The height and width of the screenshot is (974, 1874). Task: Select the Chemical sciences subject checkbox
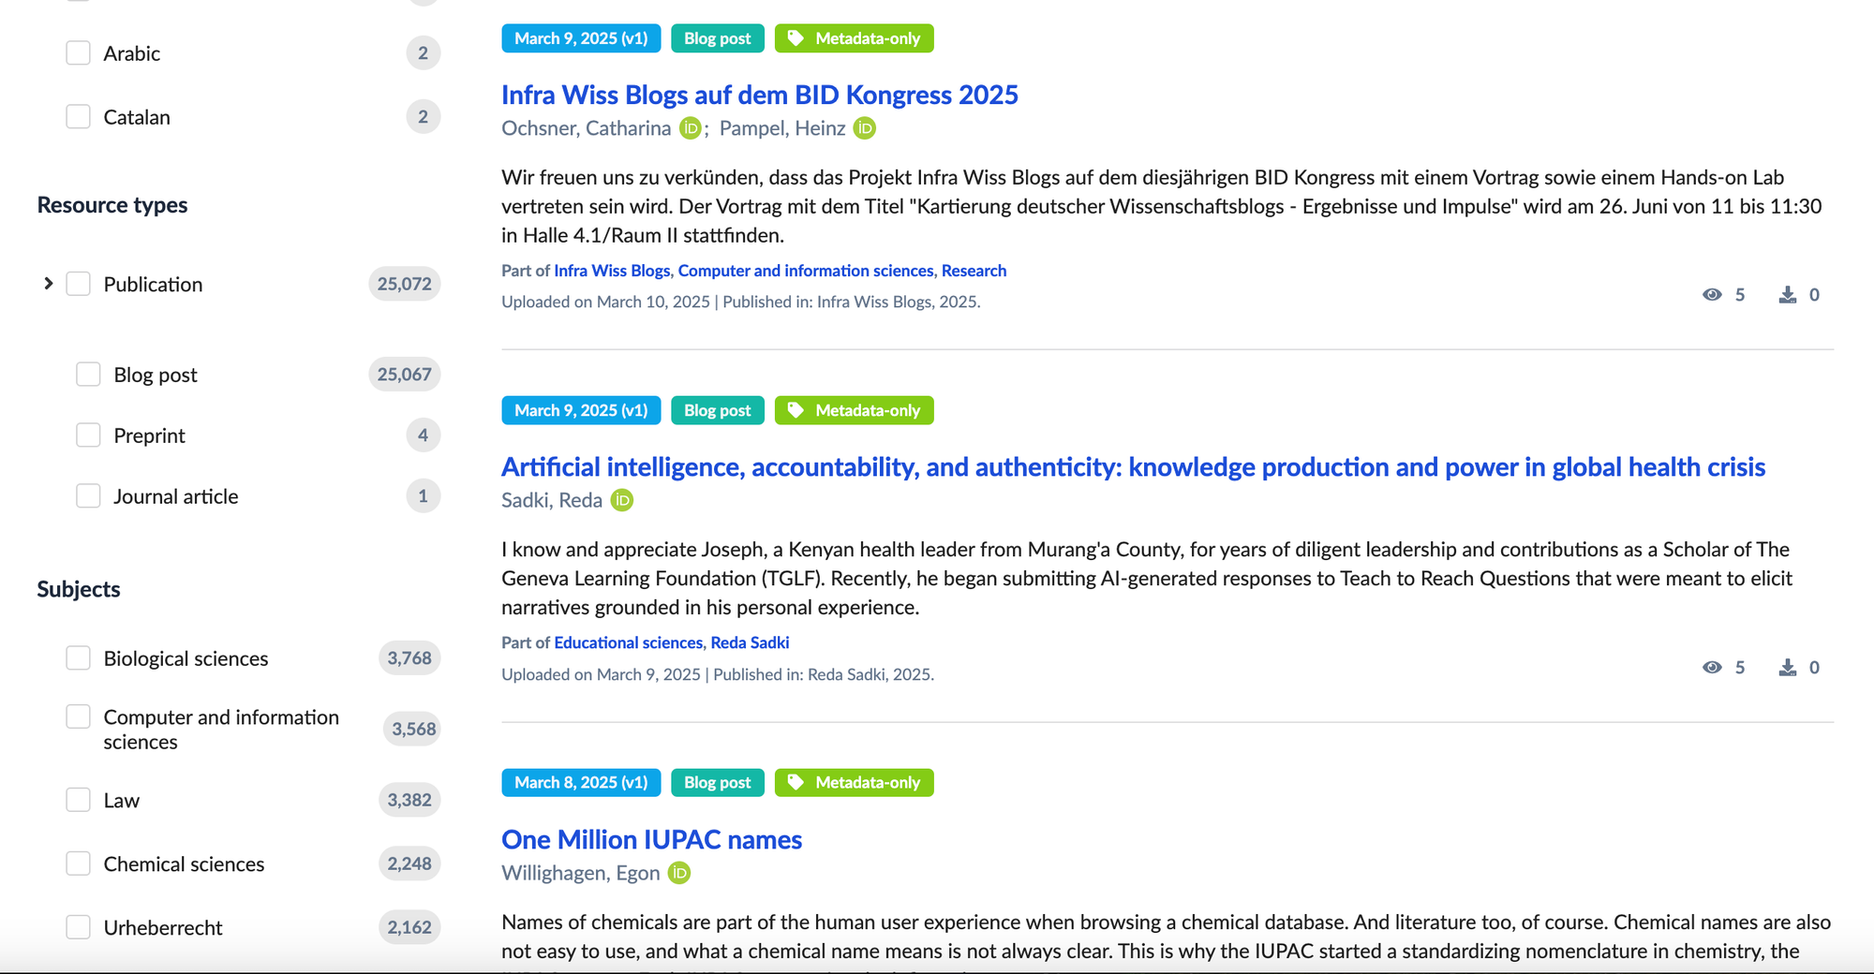(79, 863)
